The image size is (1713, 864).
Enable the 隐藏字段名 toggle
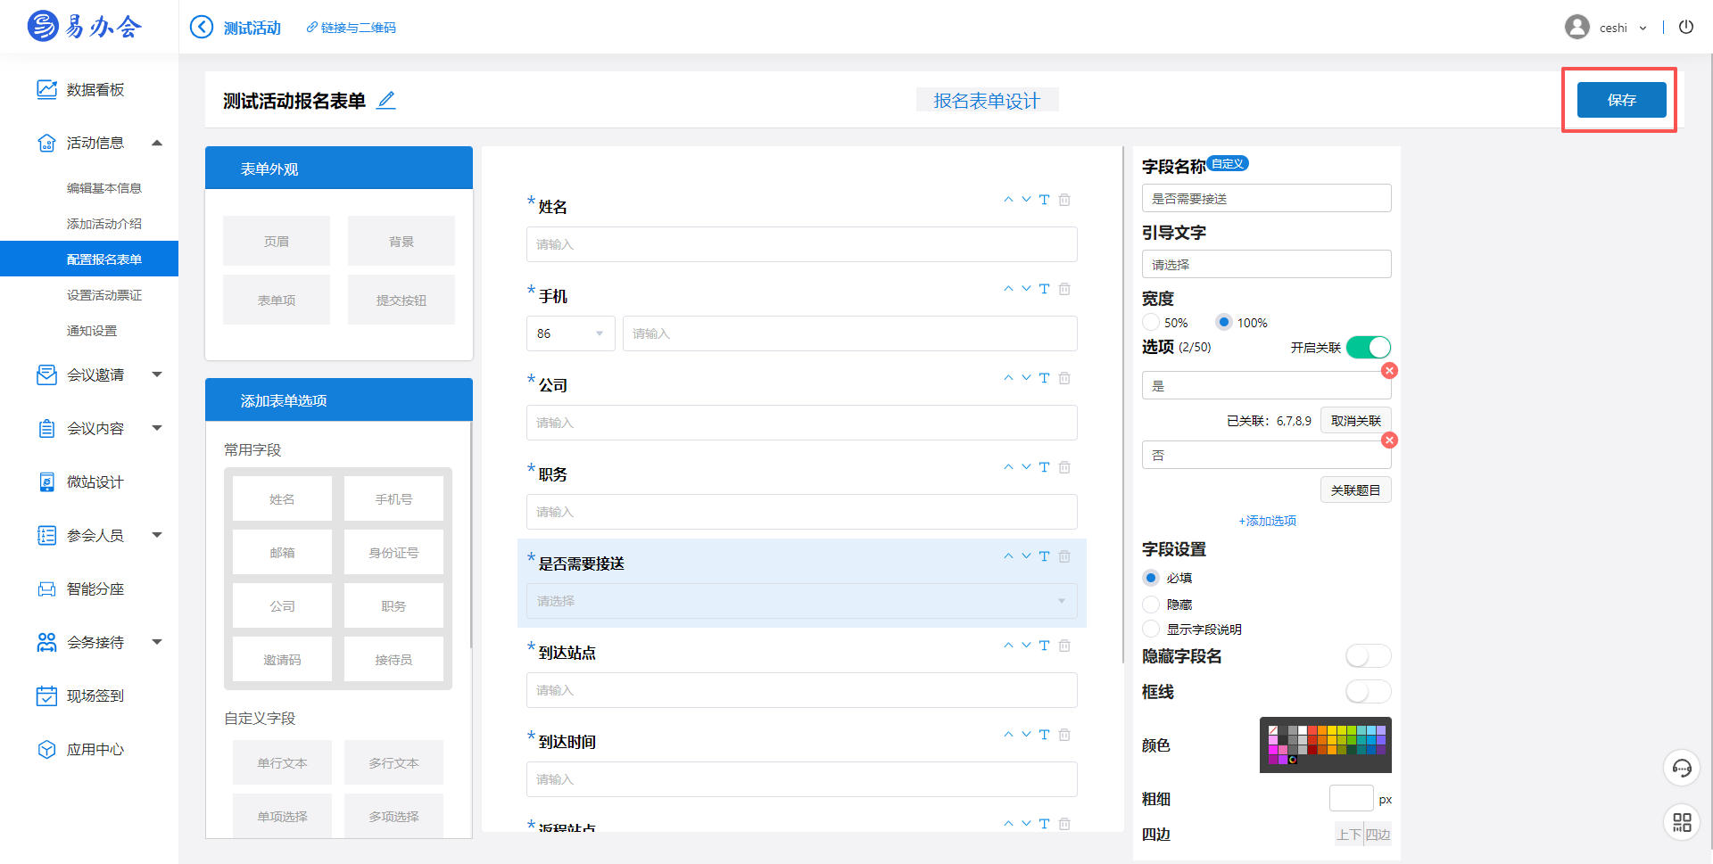[1368, 656]
